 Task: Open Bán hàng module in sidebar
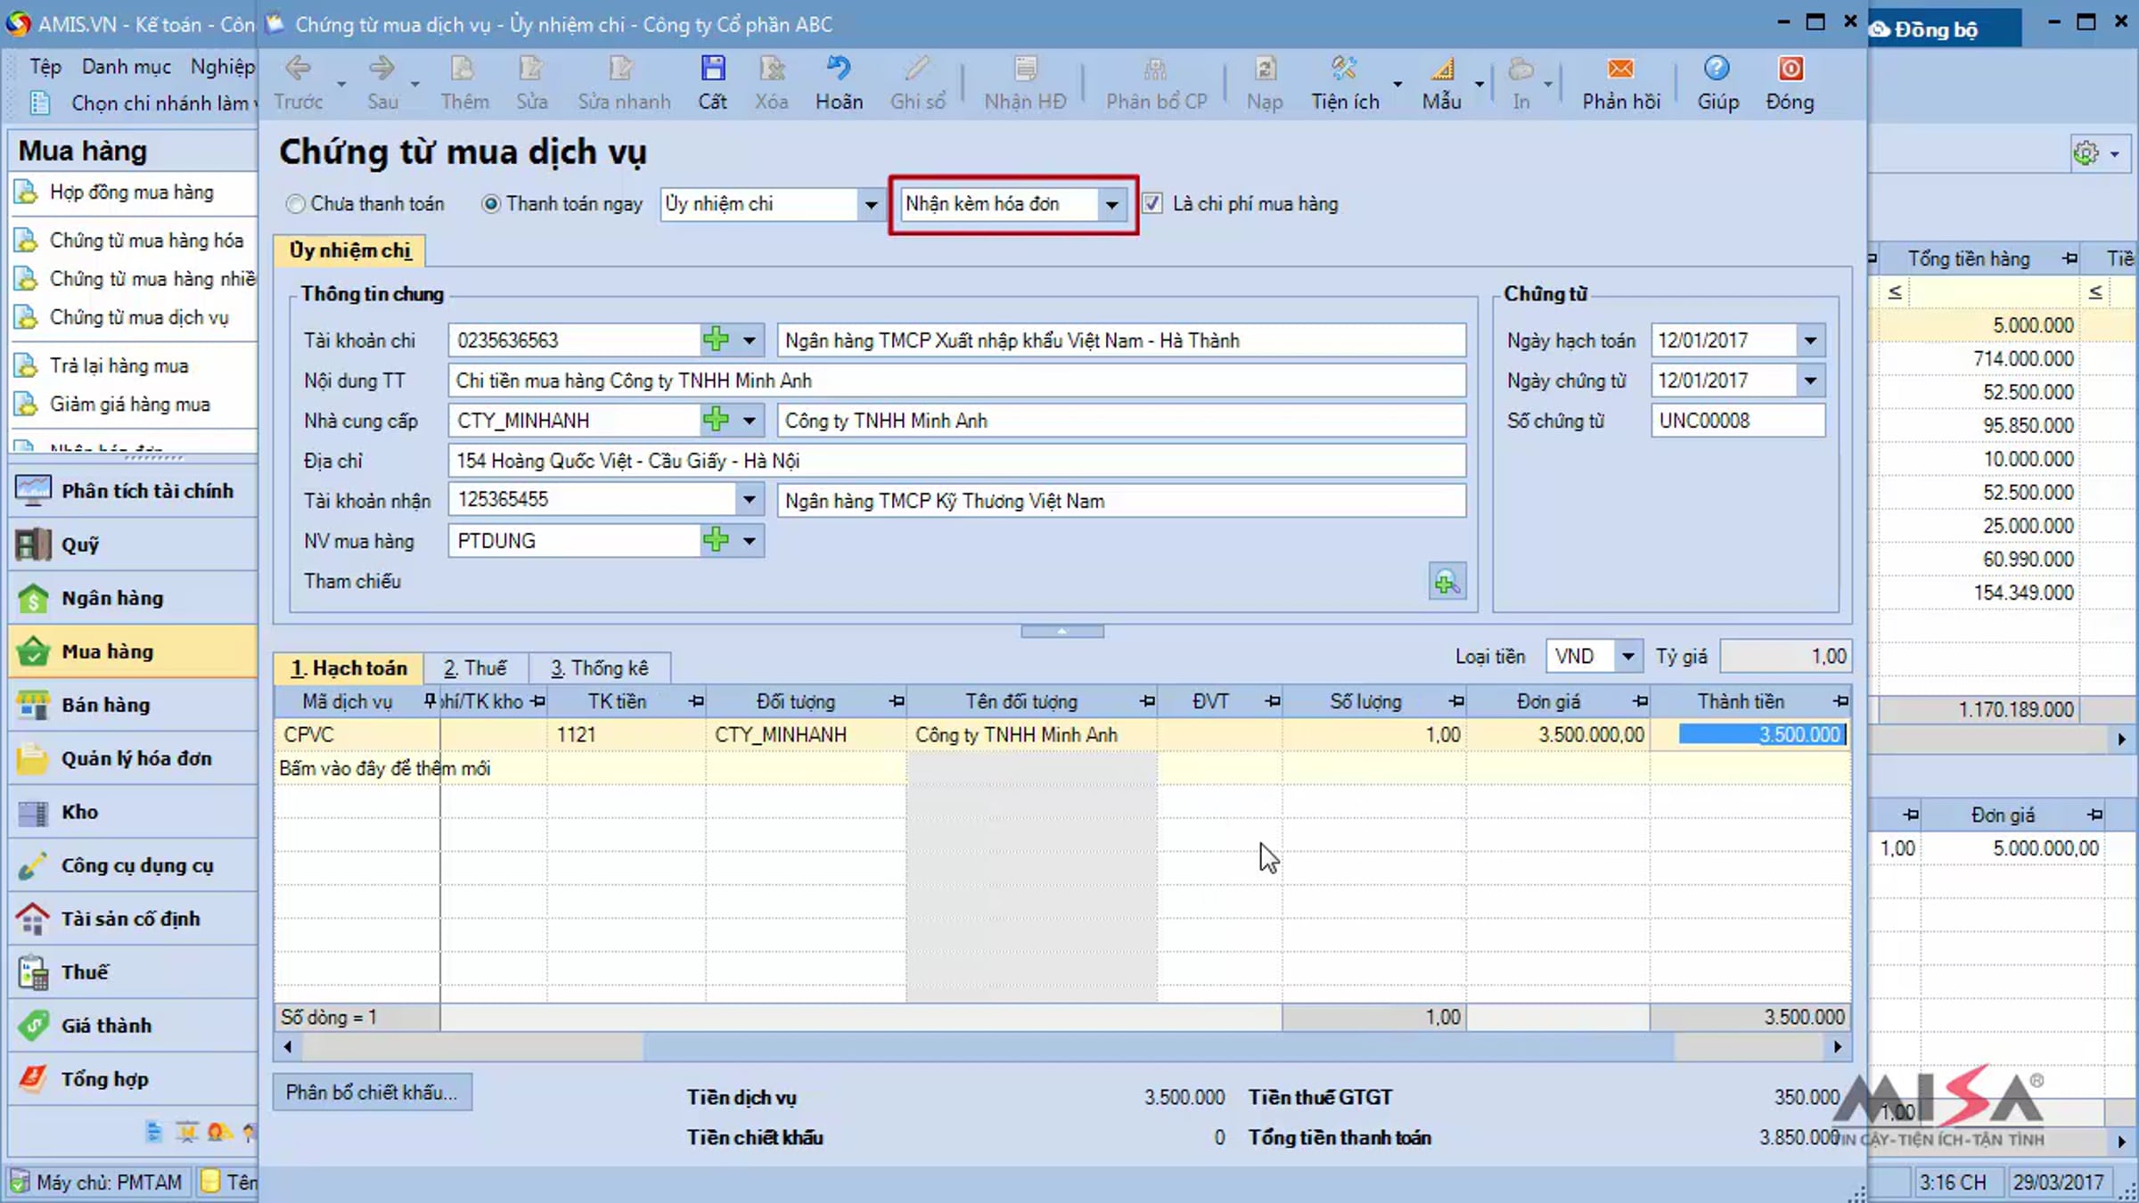pyautogui.click(x=133, y=705)
